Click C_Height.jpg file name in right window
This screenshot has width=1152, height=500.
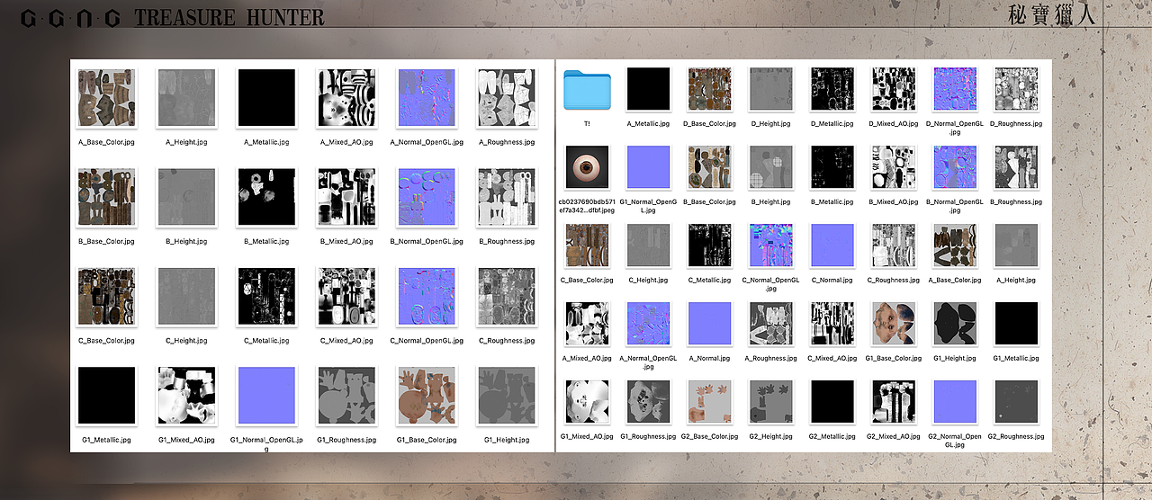point(648,280)
